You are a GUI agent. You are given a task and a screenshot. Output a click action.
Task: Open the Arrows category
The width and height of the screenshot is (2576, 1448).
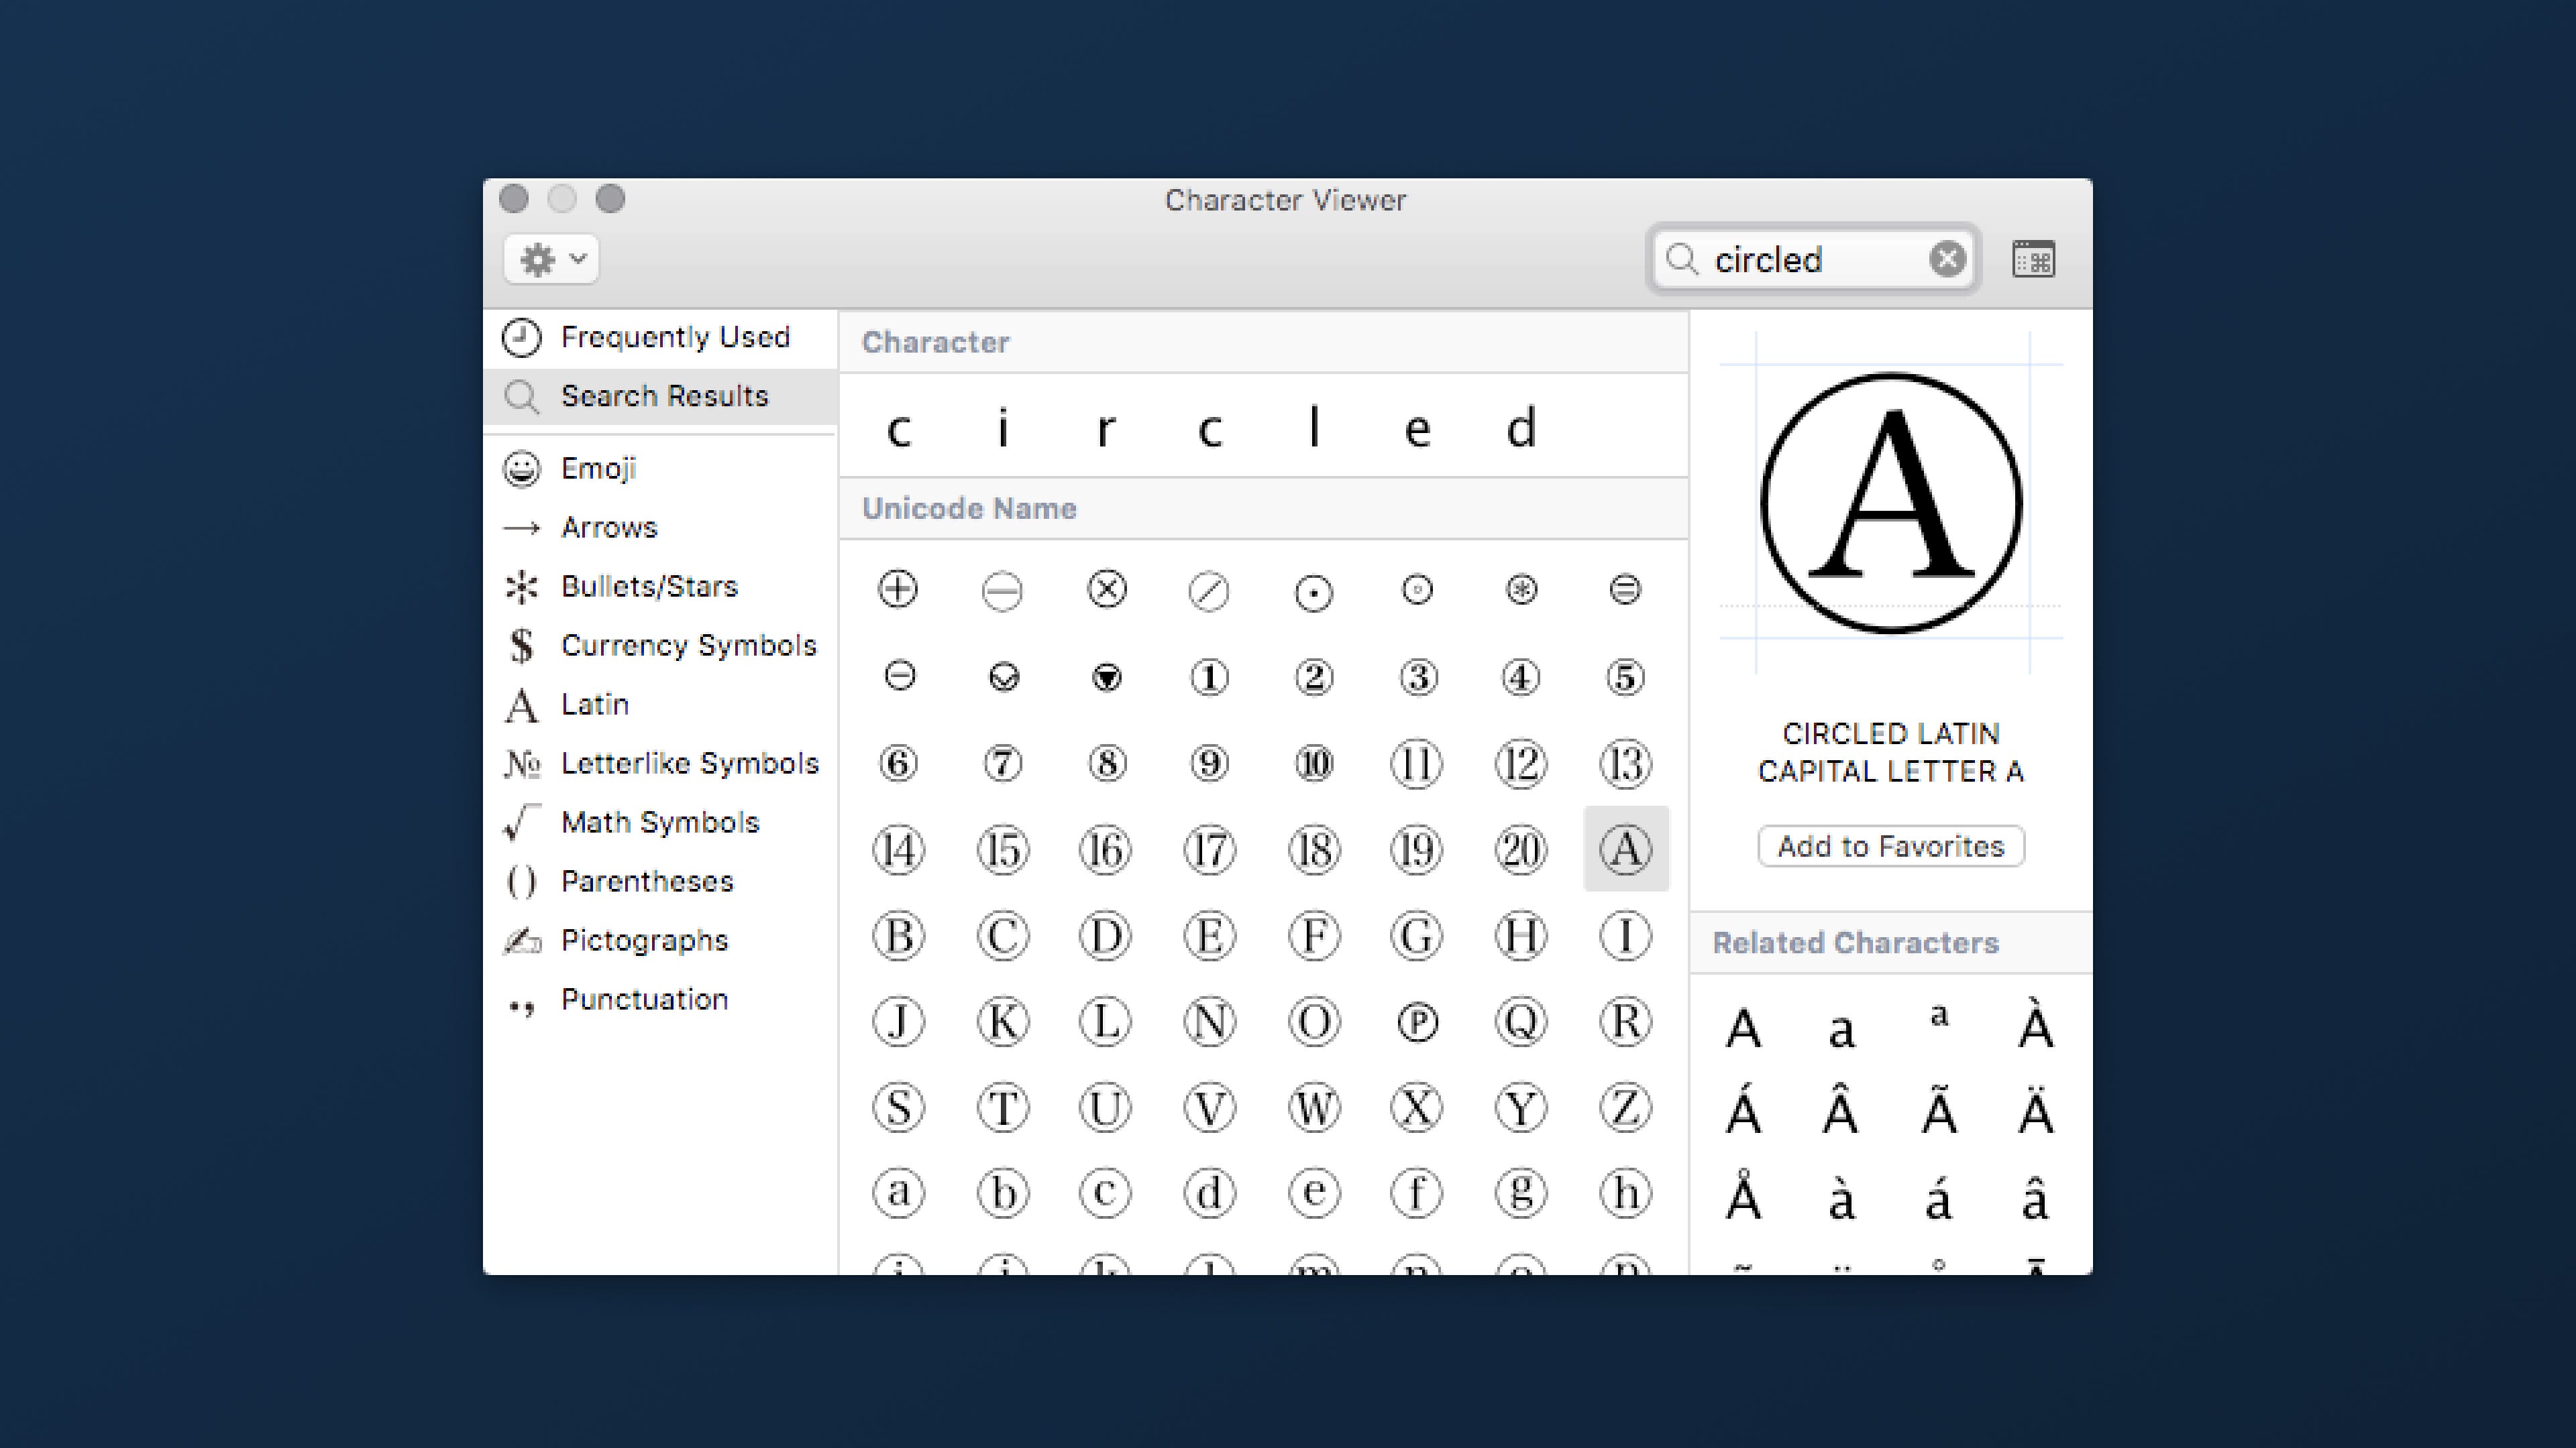click(660, 528)
